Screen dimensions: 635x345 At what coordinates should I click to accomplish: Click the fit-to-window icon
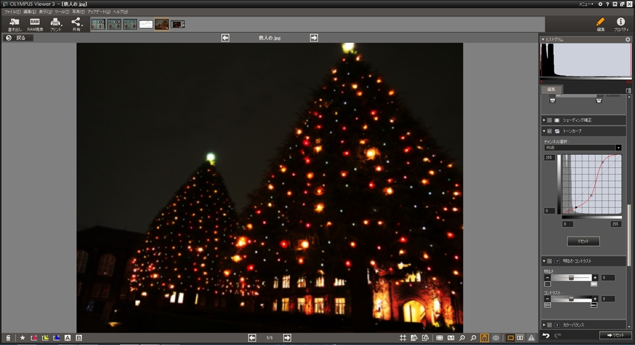[x=440, y=338]
